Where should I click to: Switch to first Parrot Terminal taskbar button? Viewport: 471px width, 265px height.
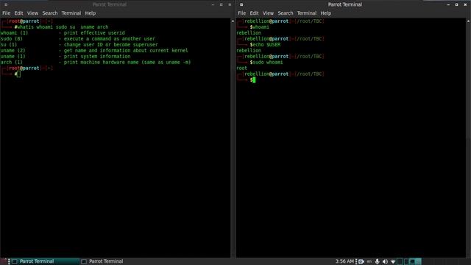pyautogui.click(x=45, y=261)
